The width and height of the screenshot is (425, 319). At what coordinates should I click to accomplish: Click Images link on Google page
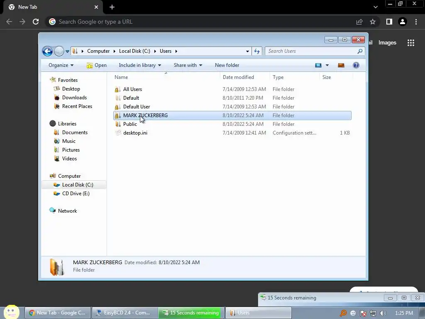pyautogui.click(x=387, y=43)
